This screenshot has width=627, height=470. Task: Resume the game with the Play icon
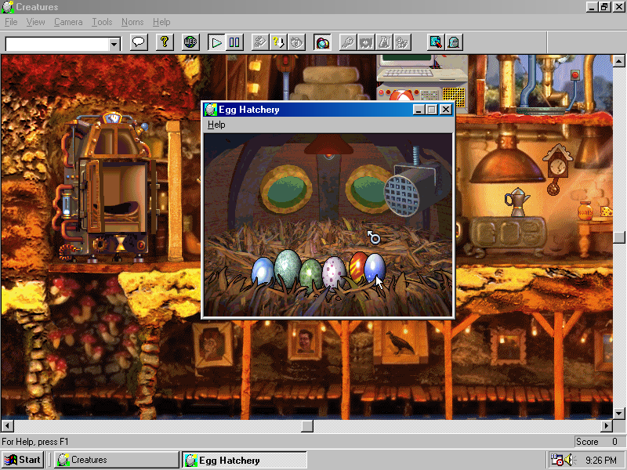[x=215, y=42]
